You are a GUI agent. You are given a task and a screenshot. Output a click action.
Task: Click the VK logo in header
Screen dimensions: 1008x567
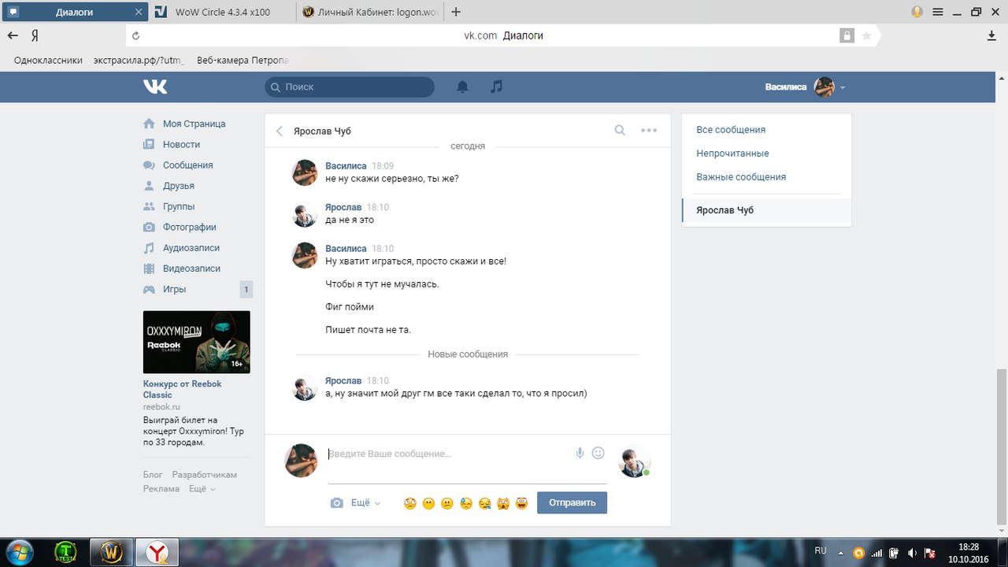(x=155, y=87)
